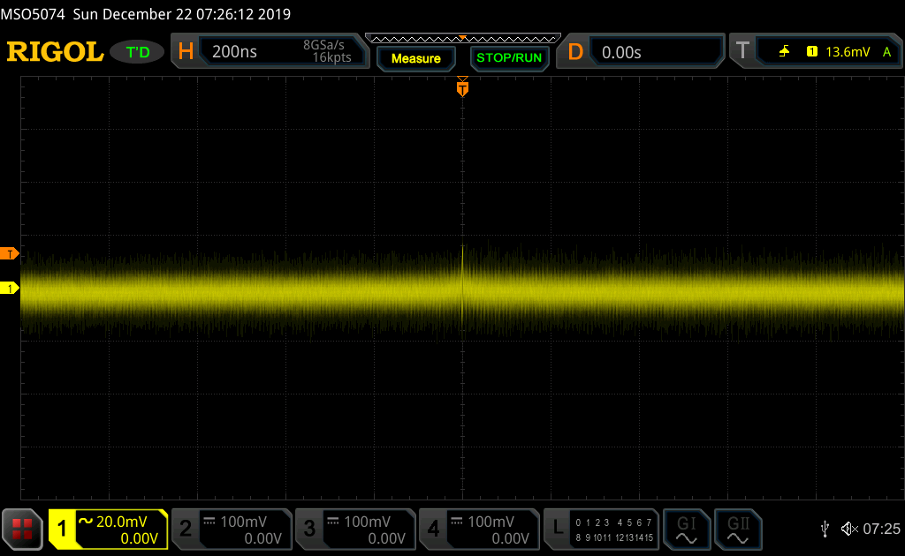
Task: Open the trigger T settings icon
Action: (x=742, y=50)
